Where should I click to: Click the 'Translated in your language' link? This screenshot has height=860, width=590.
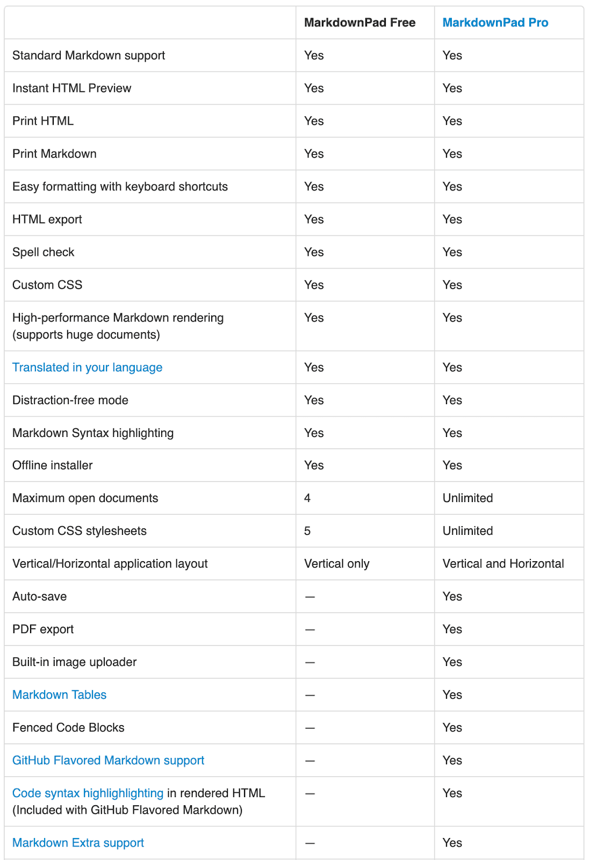coord(87,368)
